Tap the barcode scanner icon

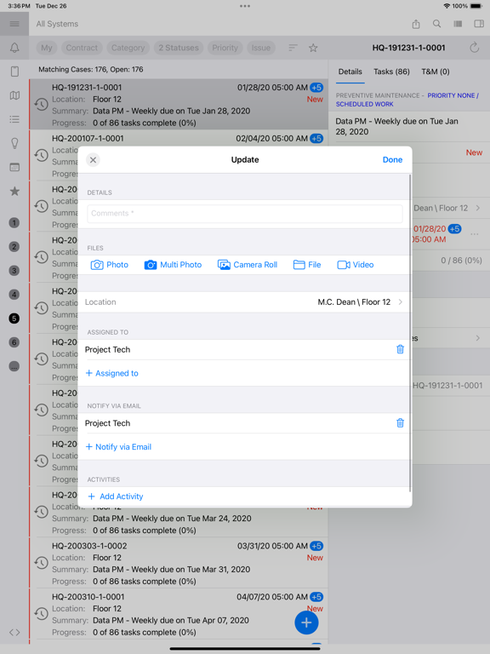(x=458, y=24)
